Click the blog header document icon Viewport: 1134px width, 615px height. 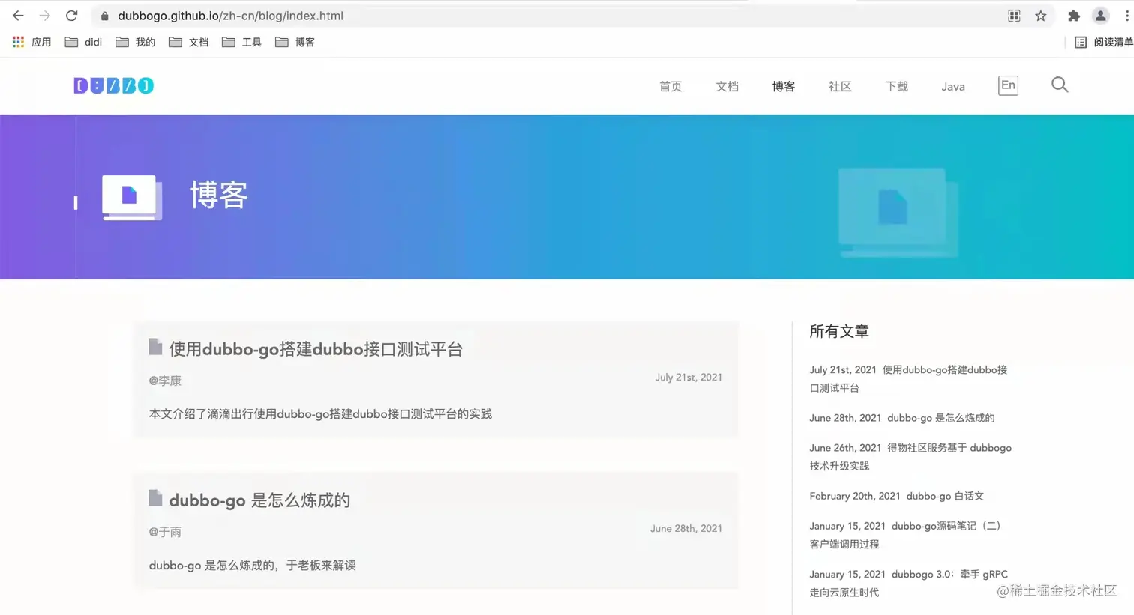click(131, 198)
